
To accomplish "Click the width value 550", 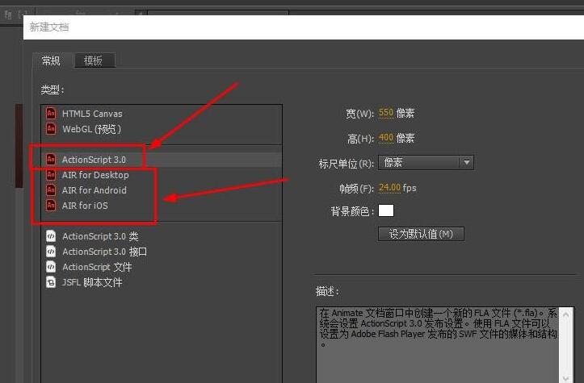I will pos(386,113).
